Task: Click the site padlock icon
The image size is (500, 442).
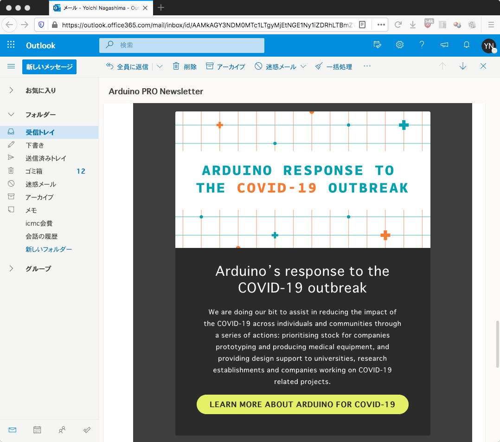Action: (x=55, y=25)
